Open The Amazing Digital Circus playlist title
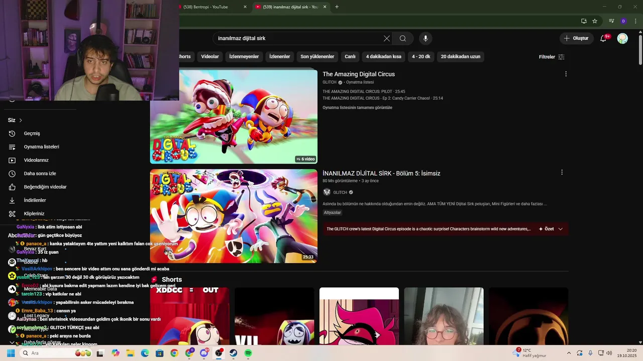This screenshot has width=643, height=361. tap(359, 74)
